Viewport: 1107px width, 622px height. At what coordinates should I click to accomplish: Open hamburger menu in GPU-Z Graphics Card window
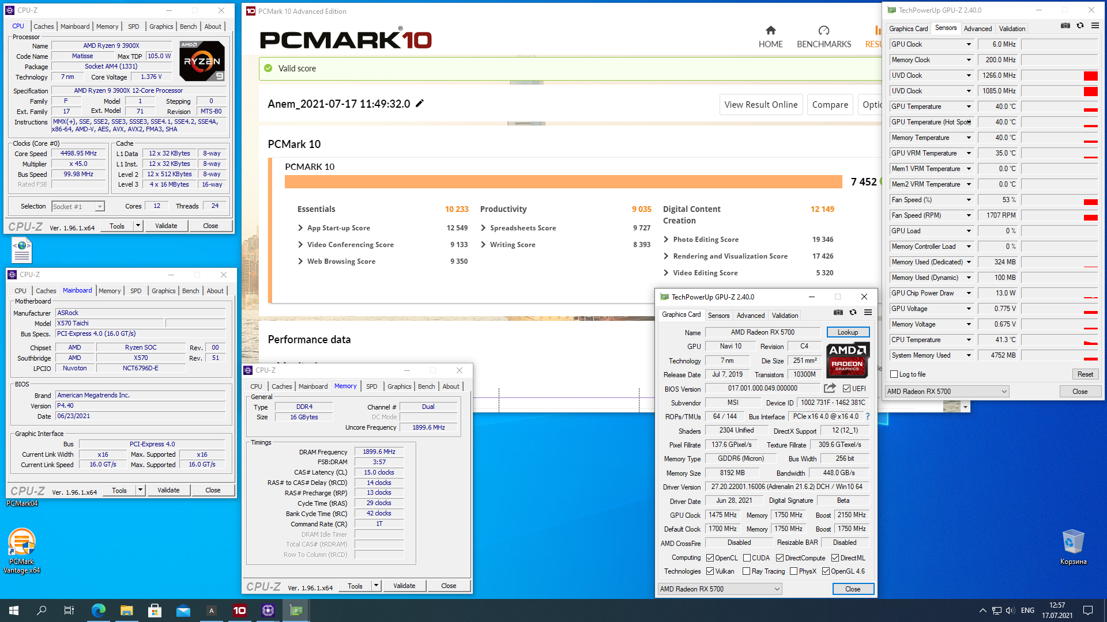pyautogui.click(x=868, y=313)
